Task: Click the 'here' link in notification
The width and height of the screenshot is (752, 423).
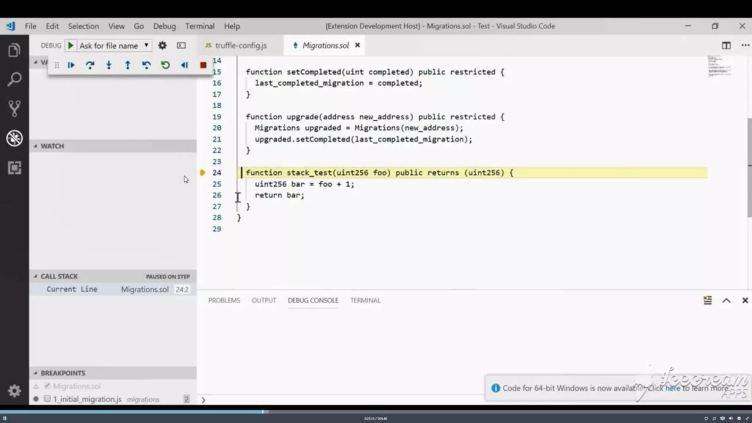Action: click(x=672, y=388)
